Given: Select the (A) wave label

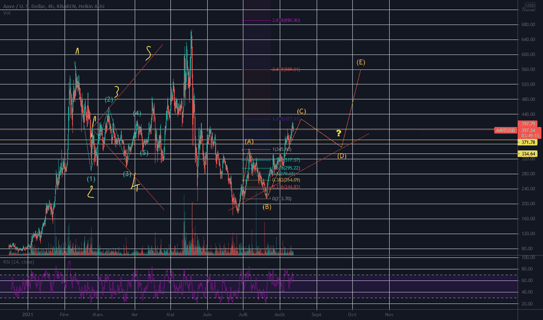Looking at the screenshot, I should (249, 141).
